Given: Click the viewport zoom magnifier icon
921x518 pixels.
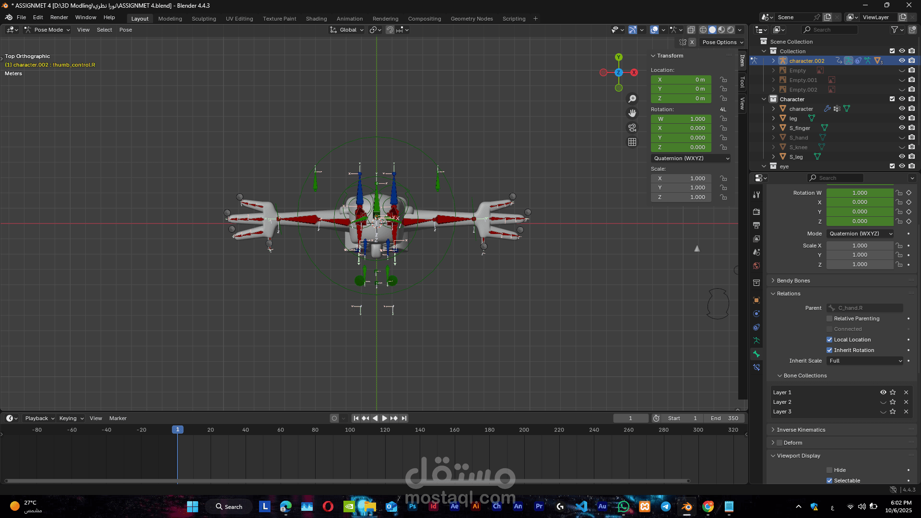Looking at the screenshot, I should pos(632,99).
